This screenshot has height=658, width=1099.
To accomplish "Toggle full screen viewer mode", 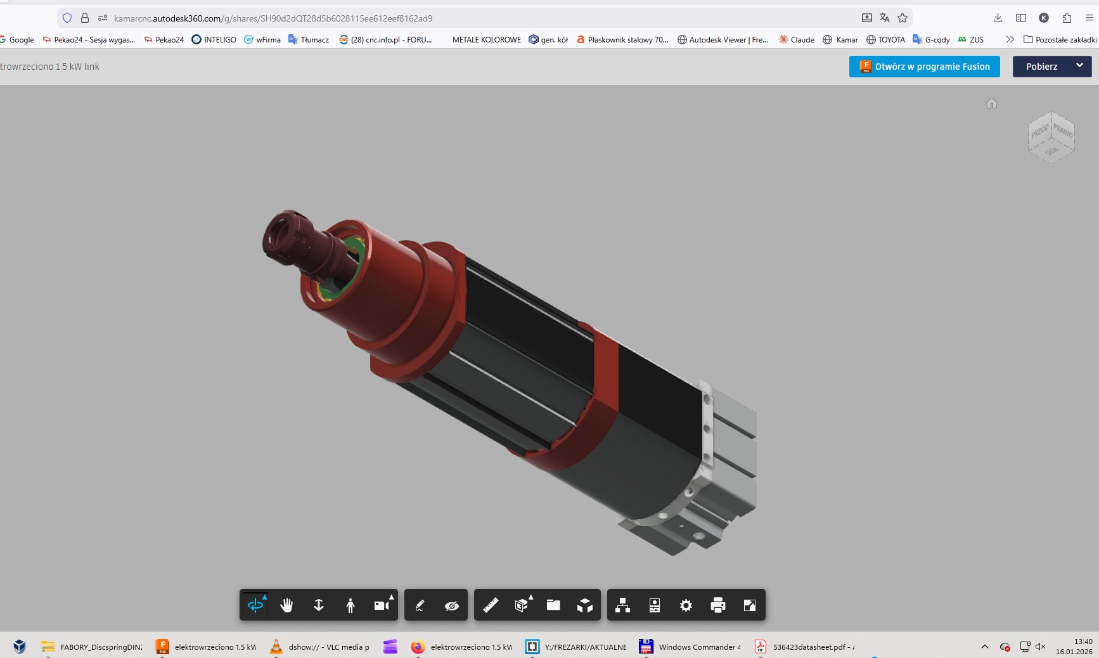I will coord(750,605).
